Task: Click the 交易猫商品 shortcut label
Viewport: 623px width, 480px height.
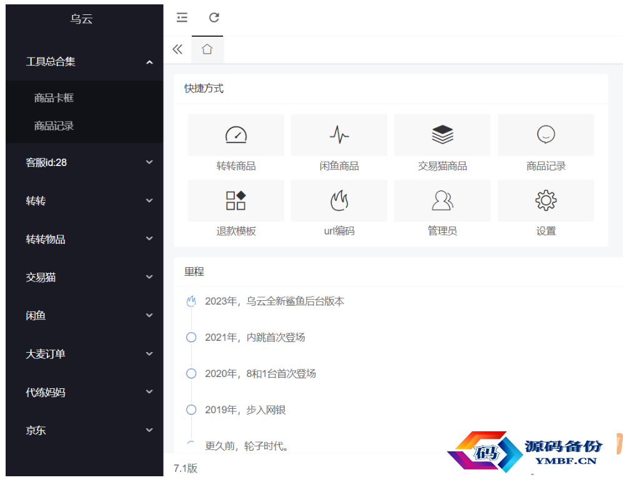Action: click(x=442, y=166)
